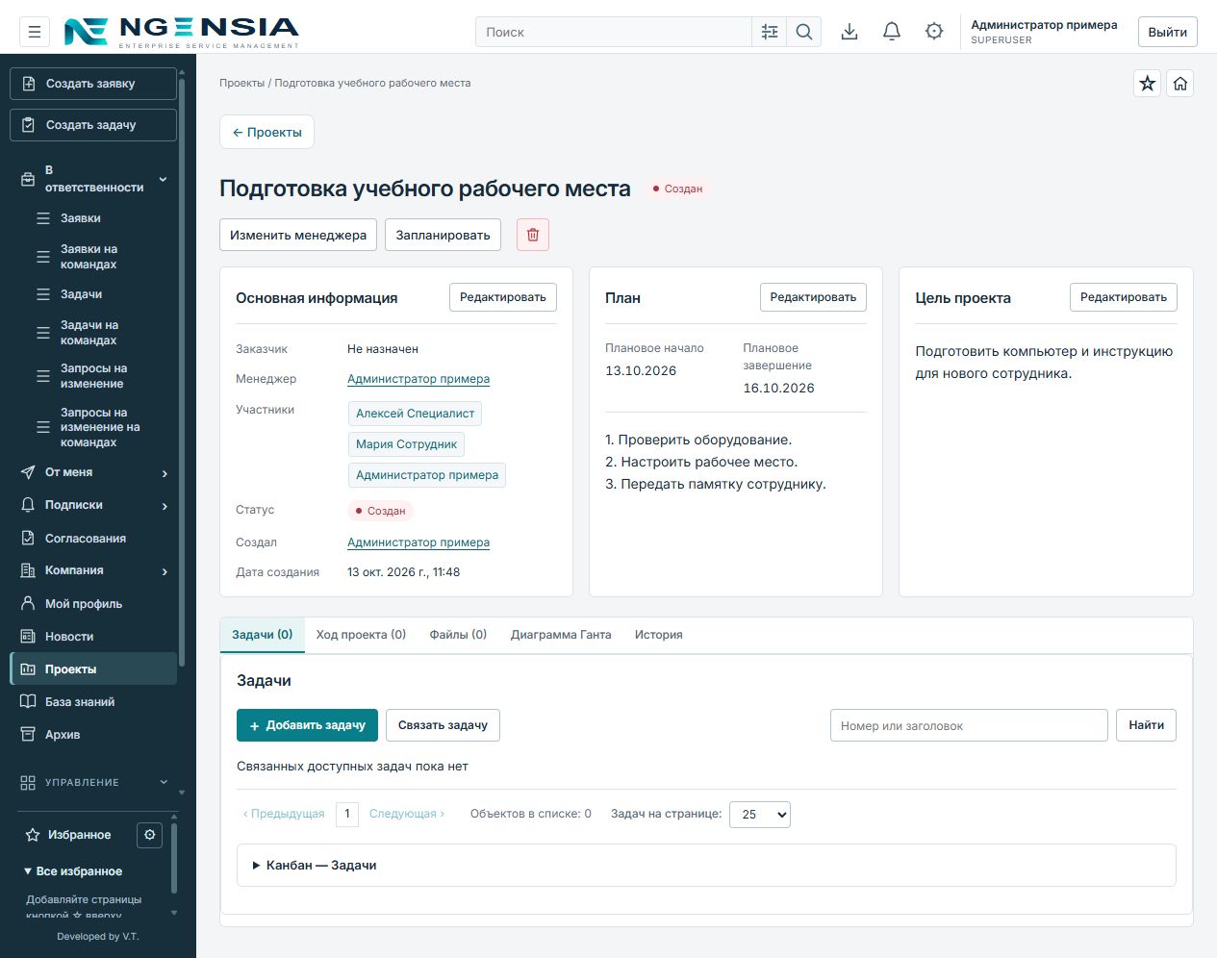Focus the Номер или заголовок field

[969, 725]
